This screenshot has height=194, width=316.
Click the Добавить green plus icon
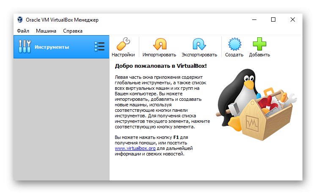259,44
